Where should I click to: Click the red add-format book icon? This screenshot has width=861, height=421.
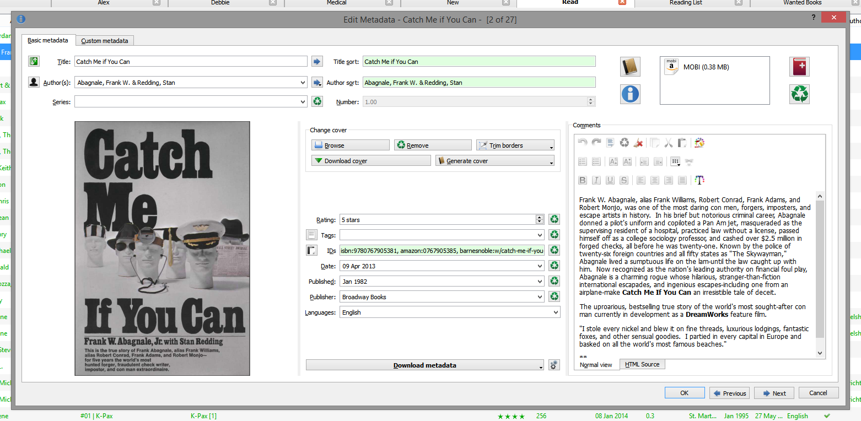point(799,67)
